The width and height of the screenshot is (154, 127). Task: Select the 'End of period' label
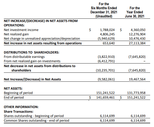pos(14,98)
